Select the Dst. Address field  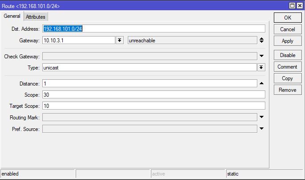click(154, 29)
